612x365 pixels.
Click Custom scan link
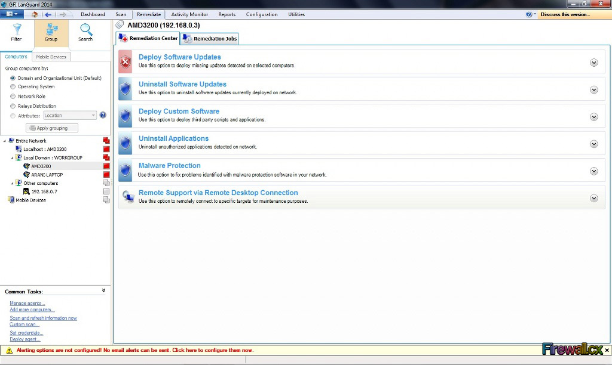point(25,324)
